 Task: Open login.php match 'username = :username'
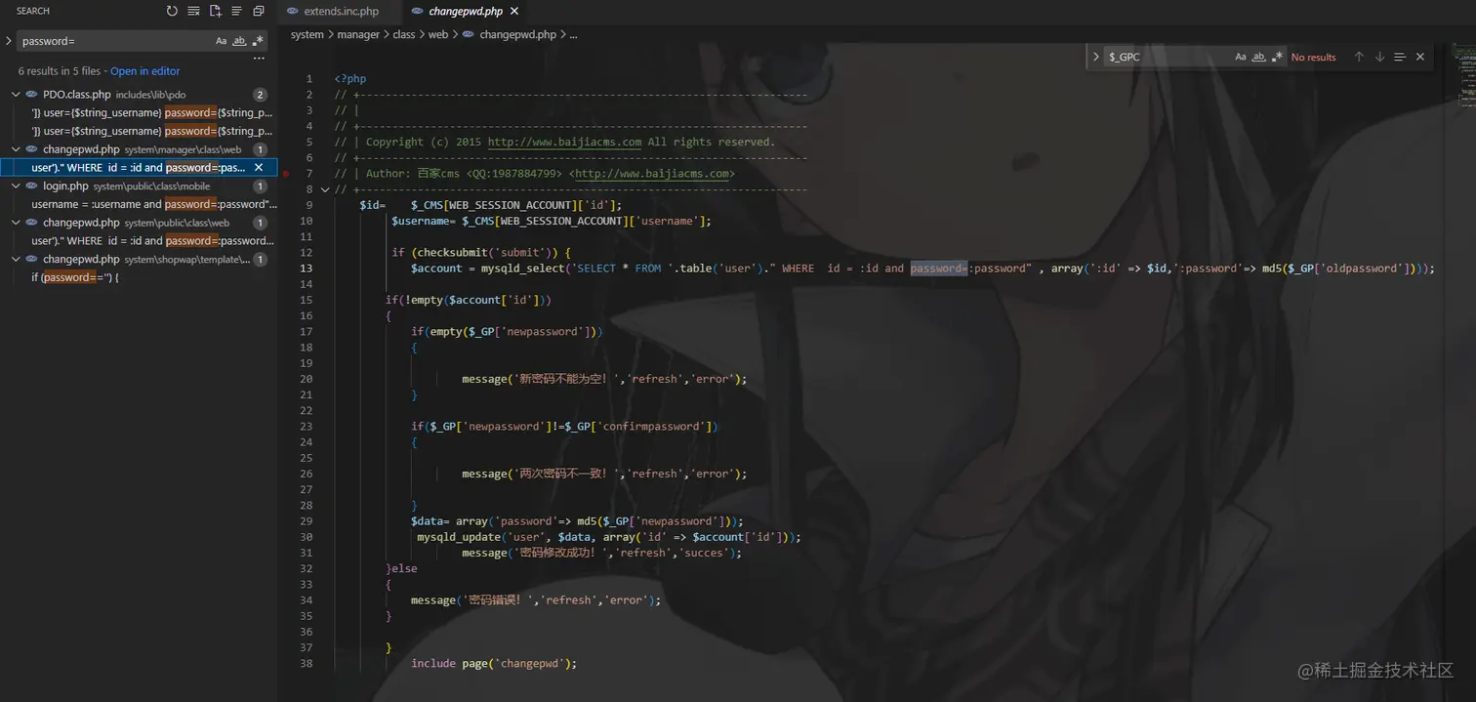point(154,204)
